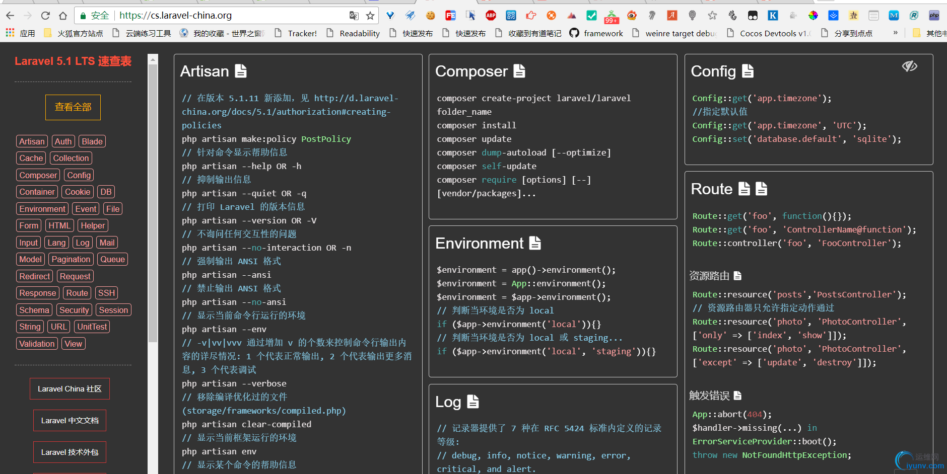Select the Validation tag in sidebar
Image resolution: width=947 pixels, height=474 pixels.
coord(37,344)
